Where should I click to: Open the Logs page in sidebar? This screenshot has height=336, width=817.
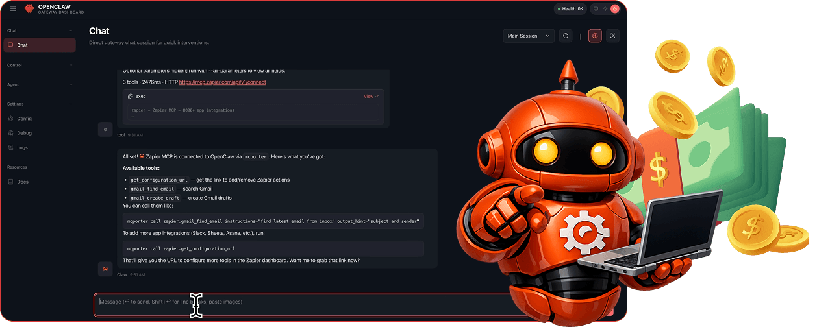(x=22, y=147)
